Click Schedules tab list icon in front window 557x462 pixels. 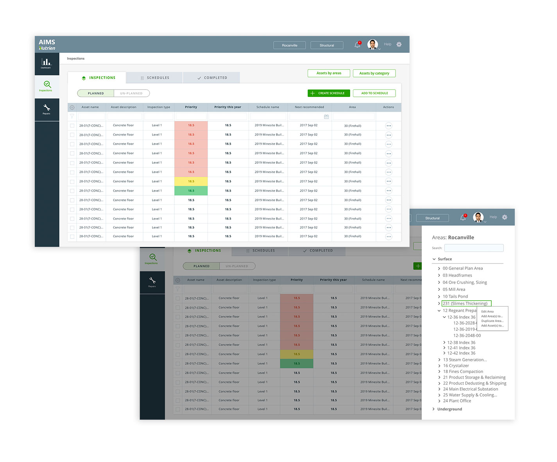[142, 78]
